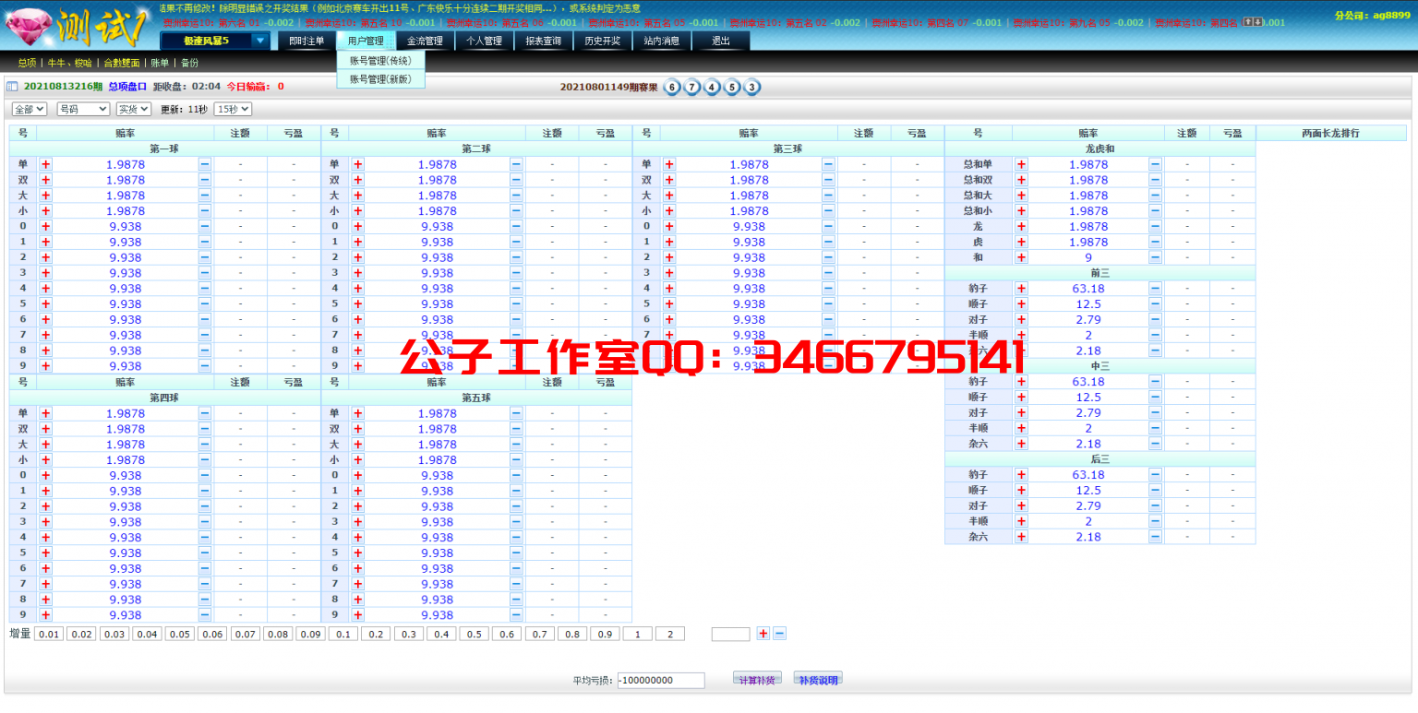Click the plus icon for 总和单
1418x713 pixels.
(x=1021, y=164)
